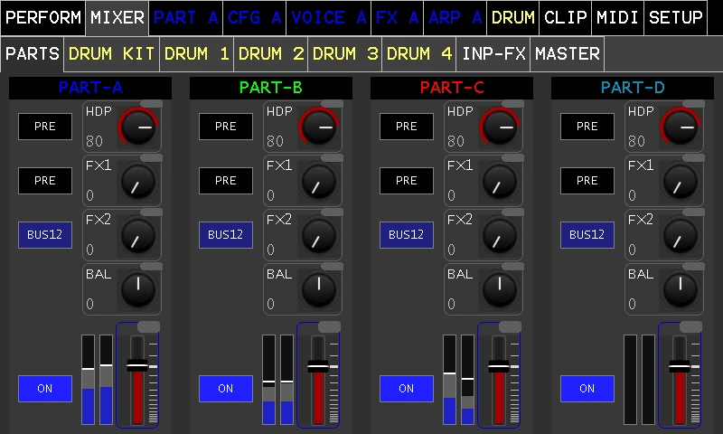This screenshot has width=723, height=434.
Task: Click PART-C HDP knob
Action: (500, 127)
